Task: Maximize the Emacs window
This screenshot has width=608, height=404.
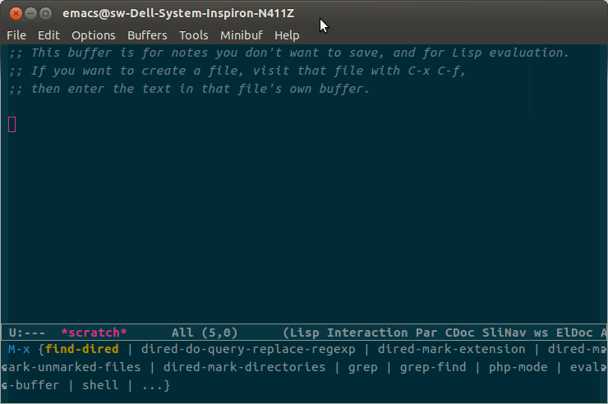Action: (45, 13)
